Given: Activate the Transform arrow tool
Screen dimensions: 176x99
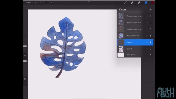Looking at the screenshot, I should tap(52, 2).
